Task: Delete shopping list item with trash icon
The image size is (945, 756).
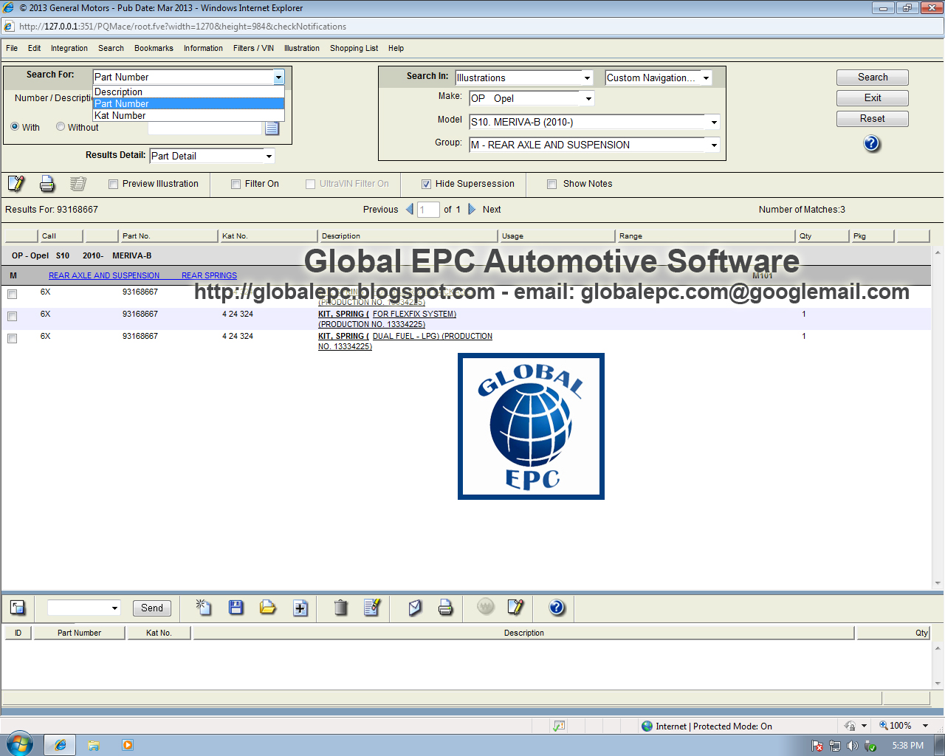Action: (340, 608)
